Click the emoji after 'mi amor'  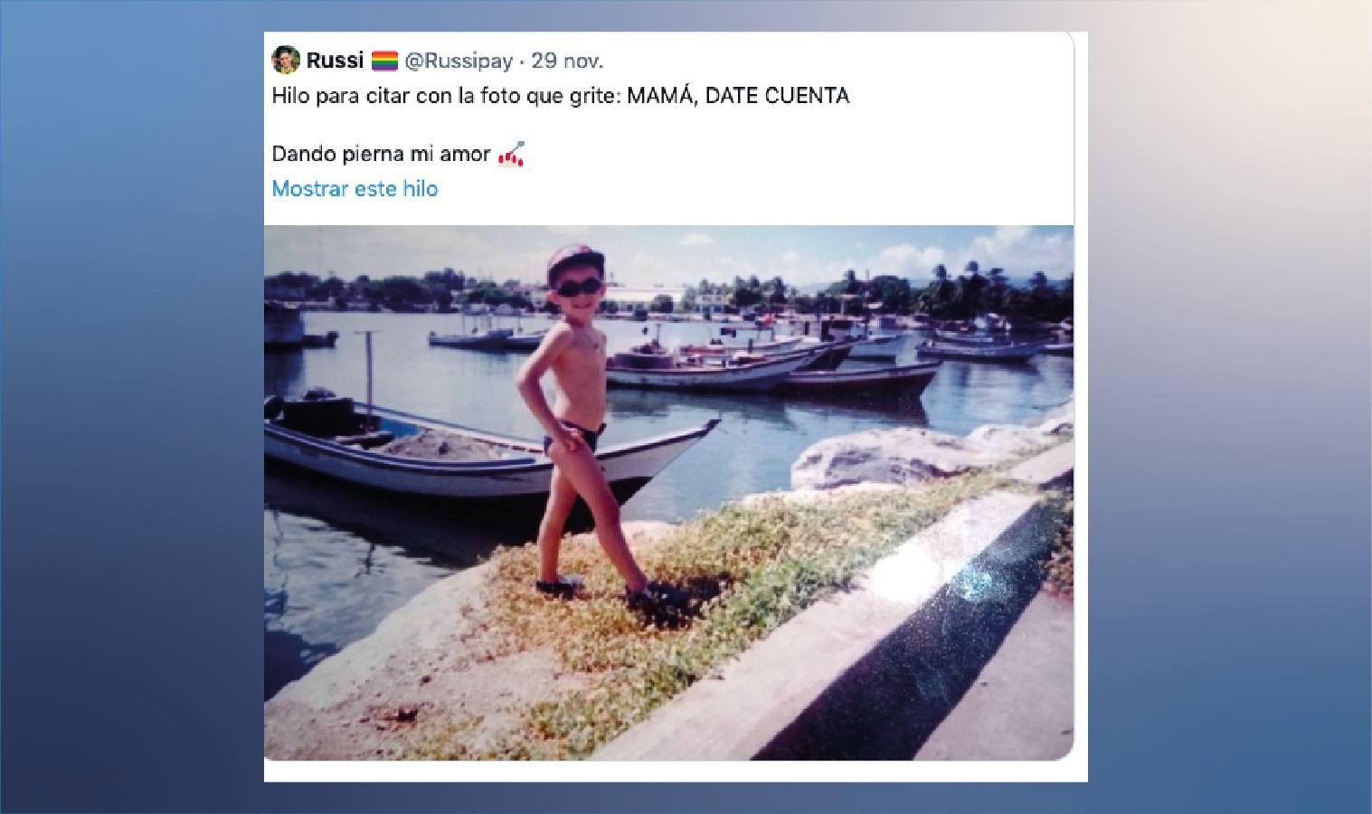pyautogui.click(x=511, y=155)
